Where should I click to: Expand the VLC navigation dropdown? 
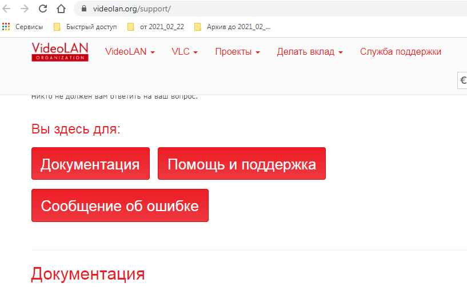point(185,52)
